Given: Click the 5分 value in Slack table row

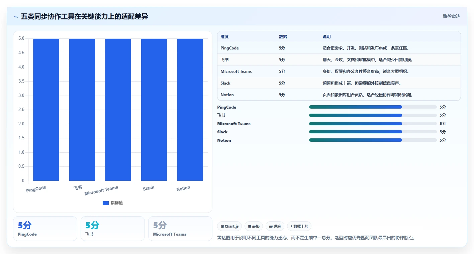Looking at the screenshot, I should (282, 83).
